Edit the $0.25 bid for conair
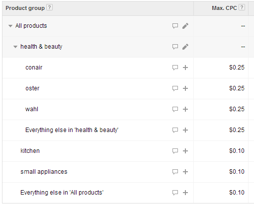The height and width of the screenshot is (205, 254). pyautogui.click(x=237, y=68)
